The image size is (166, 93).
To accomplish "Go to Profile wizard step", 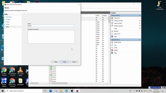I will [x=8, y=24].
